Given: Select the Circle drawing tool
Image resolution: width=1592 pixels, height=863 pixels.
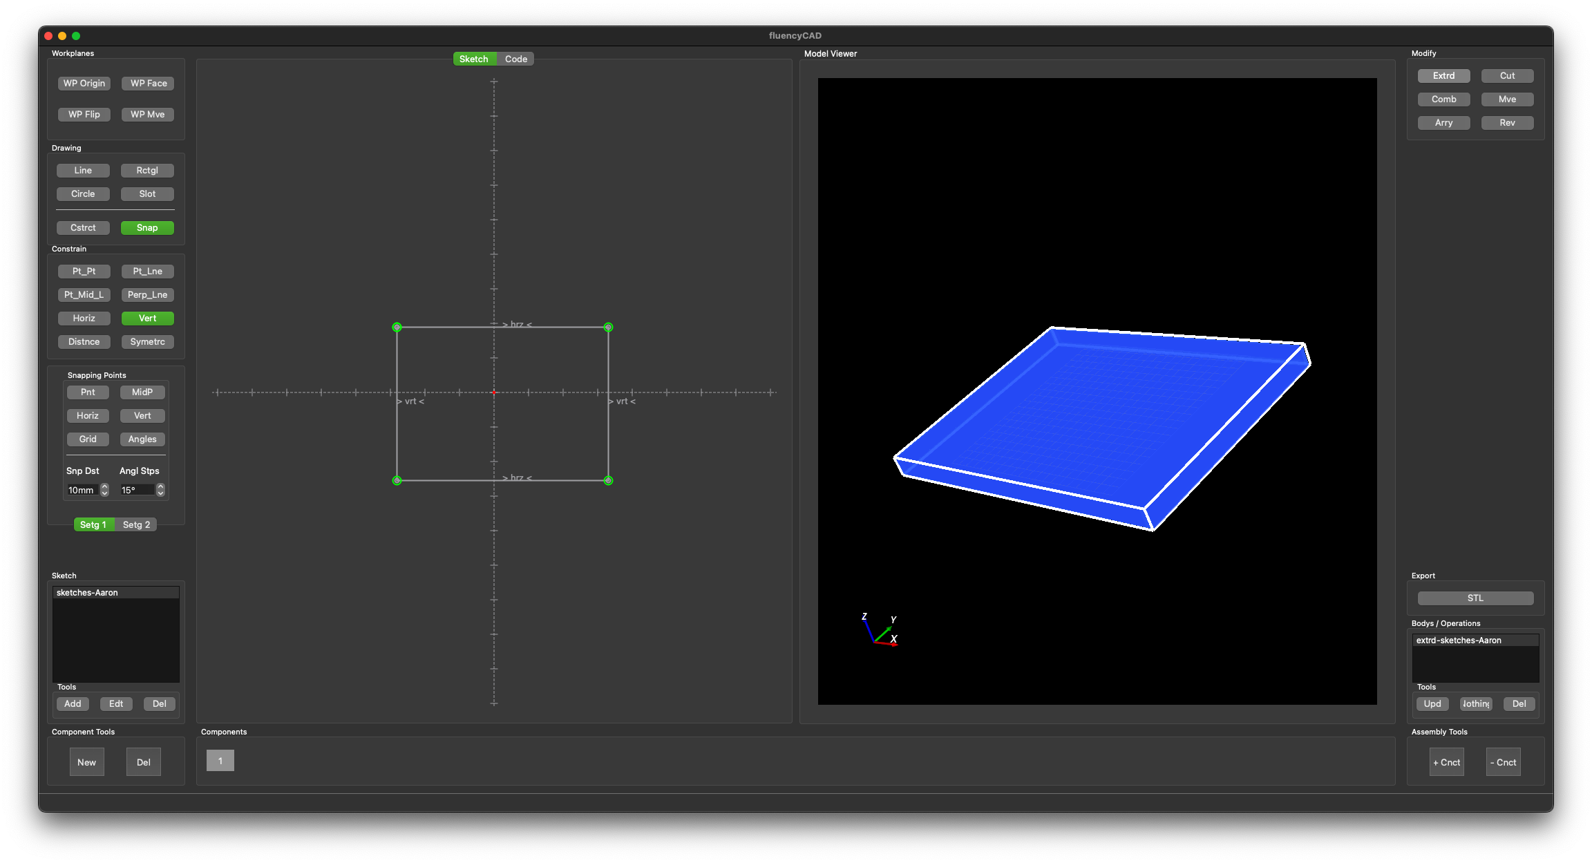Looking at the screenshot, I should coord(83,194).
